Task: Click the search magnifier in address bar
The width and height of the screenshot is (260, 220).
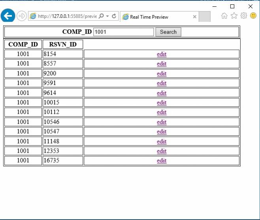Action: coord(101,16)
